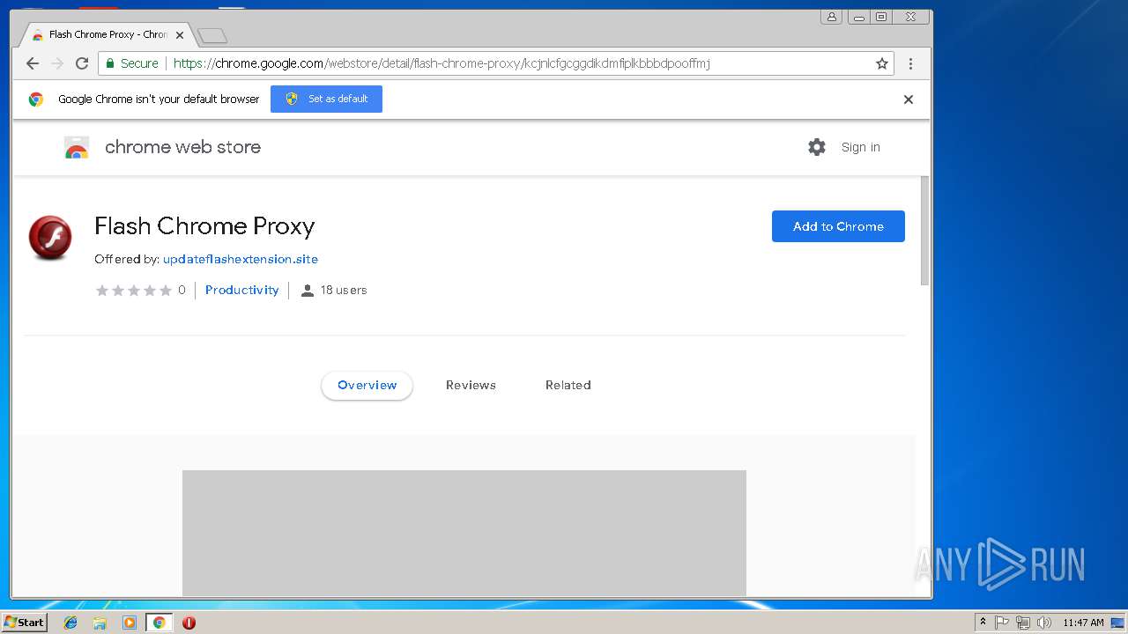Open the Opera icon in taskbar
The image size is (1128, 634).
pos(189,623)
